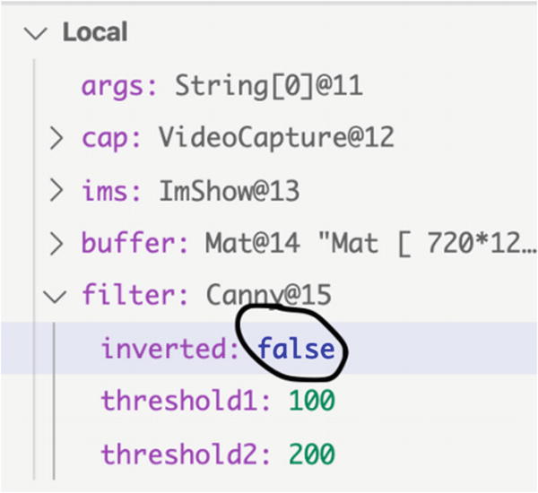Screen dimensions: 538x493
Task: Click the VideoCapture@12 value text
Action: [276, 138]
